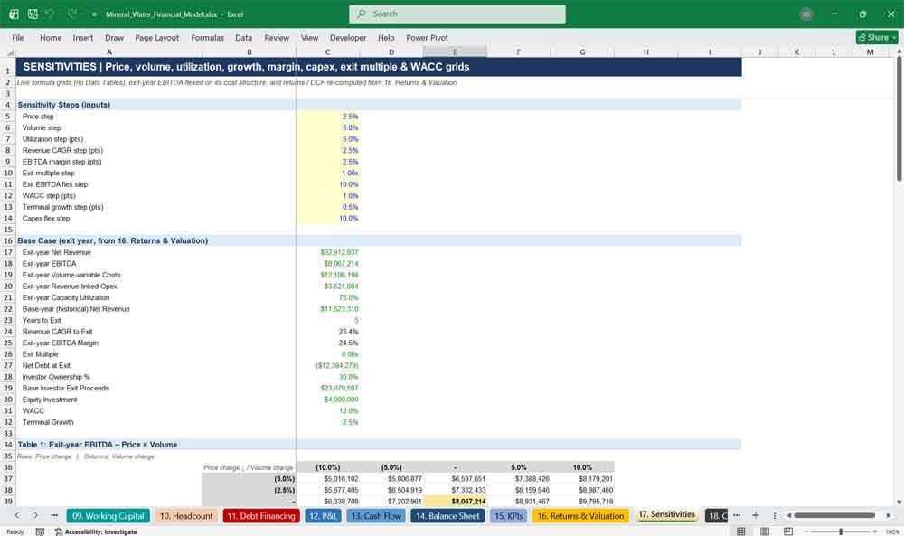Open the Page Layout ribbon tab
904x536 pixels.
click(x=156, y=37)
